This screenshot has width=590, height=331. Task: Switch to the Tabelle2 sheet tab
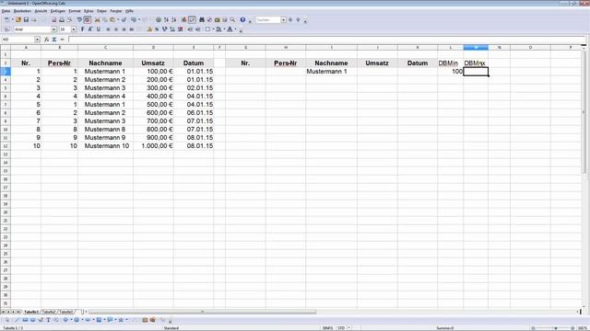point(49,312)
